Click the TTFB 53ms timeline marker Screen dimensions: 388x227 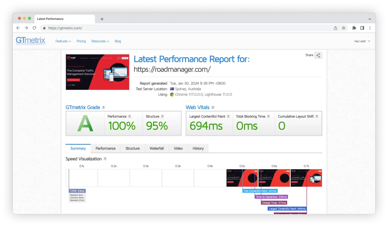pos(77,191)
